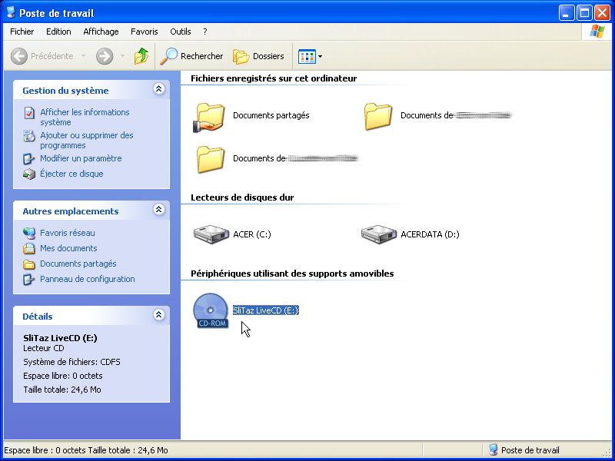Click the Précédente back button
The width and height of the screenshot is (615, 461).
click(43, 56)
